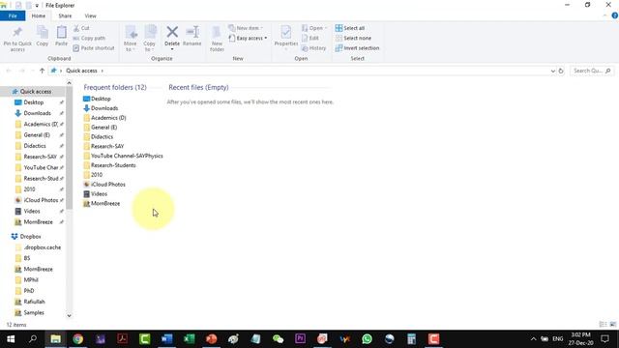Collapse the ribbon with the chevron
The height and width of the screenshot is (348, 619).
pos(604,15)
